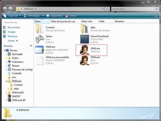Open the Help question mark icon
The width and height of the screenshot is (161, 121).
(156, 16)
